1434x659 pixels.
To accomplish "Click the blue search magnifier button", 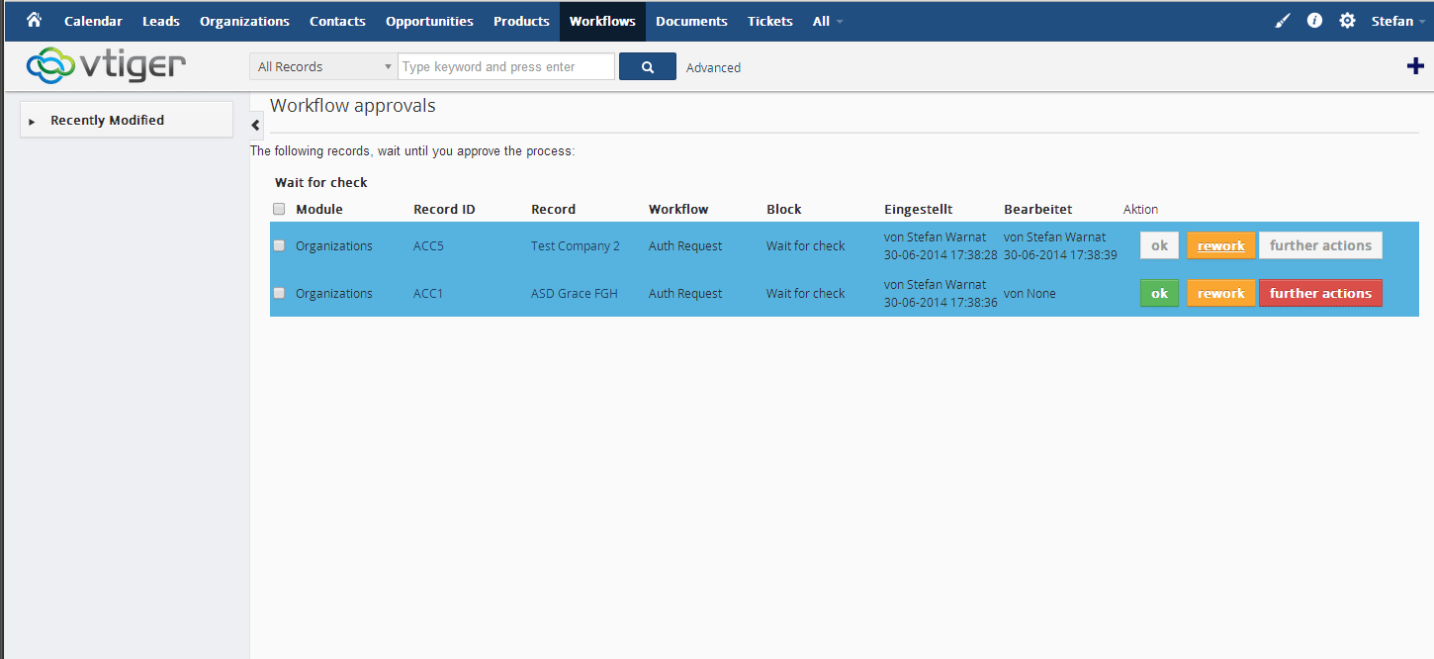I will [x=647, y=67].
